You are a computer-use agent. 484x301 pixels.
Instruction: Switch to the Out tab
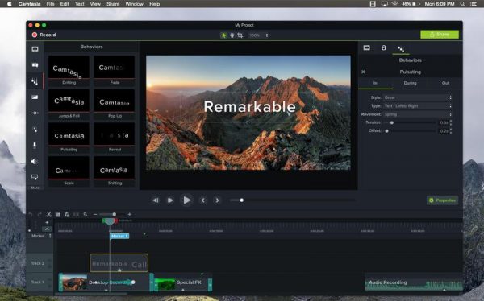tap(445, 83)
